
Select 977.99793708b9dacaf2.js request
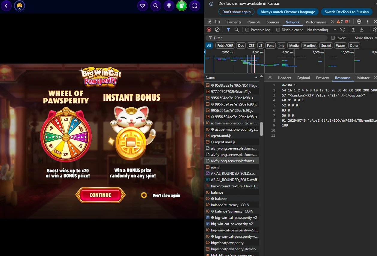point(232,92)
